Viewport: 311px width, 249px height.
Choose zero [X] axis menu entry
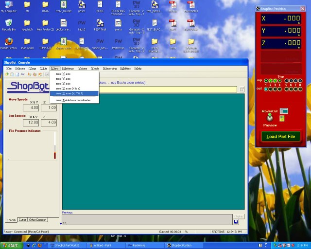(74, 74)
